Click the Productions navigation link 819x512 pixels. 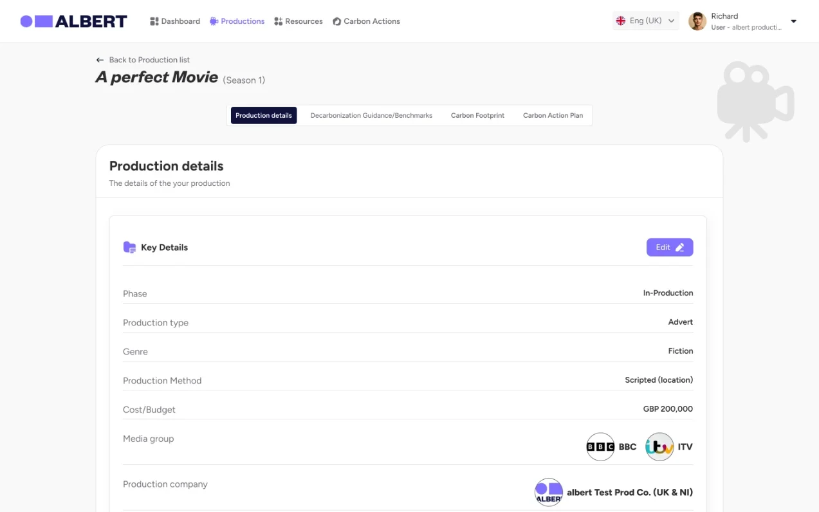coord(237,21)
